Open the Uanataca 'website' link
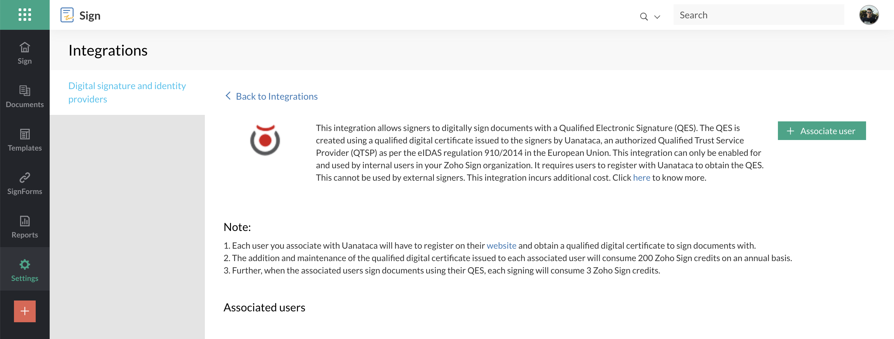 pyautogui.click(x=501, y=246)
